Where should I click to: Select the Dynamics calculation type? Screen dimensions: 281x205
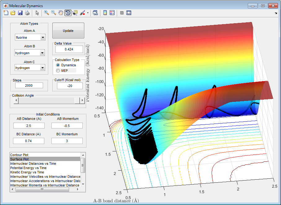(58, 65)
